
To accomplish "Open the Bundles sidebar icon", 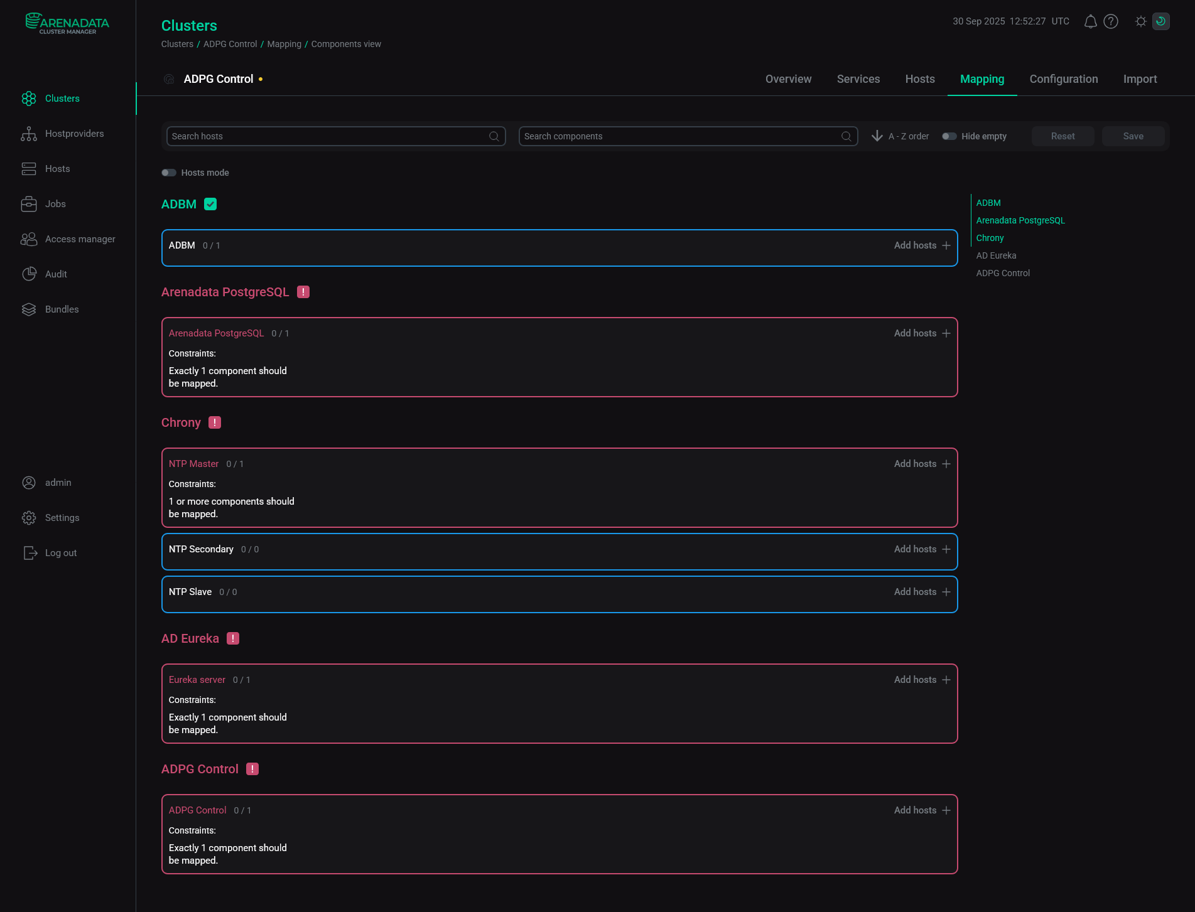I will [x=29, y=309].
